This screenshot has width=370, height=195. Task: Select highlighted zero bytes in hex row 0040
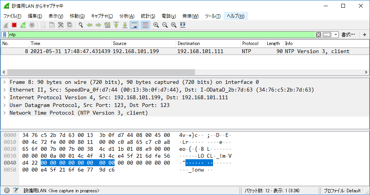click(x=78, y=163)
